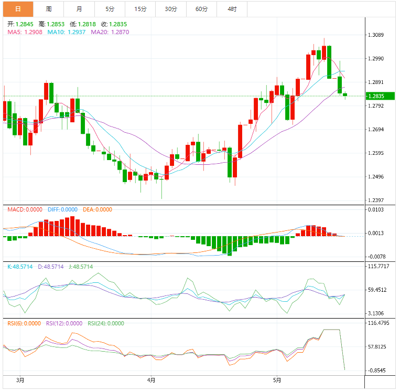Select the 日 daily chart tab
Image resolution: width=400 pixels, height=391 pixels.
click(x=17, y=9)
